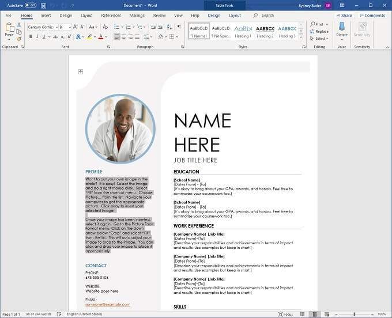Open the font size dropdown
Screen dimensions: 392x318
[70, 27]
